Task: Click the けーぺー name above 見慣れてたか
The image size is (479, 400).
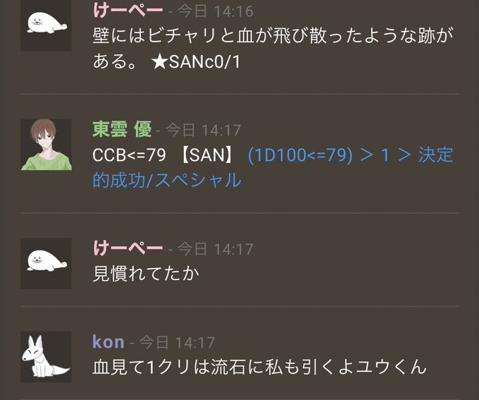Action: [x=127, y=248]
